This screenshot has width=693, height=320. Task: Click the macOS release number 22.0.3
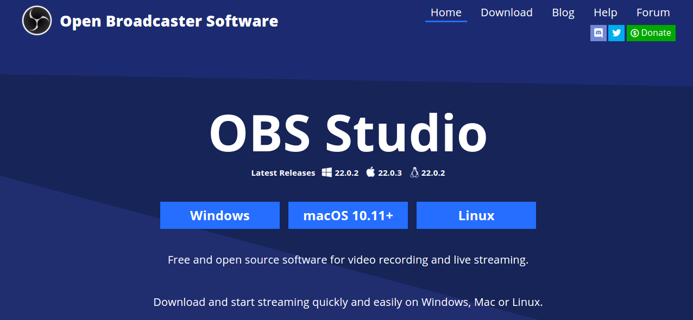[x=390, y=173]
